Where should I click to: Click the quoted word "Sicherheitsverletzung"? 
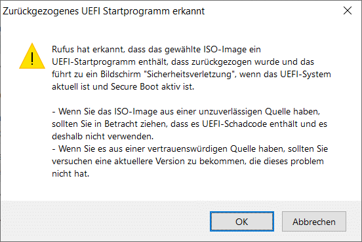pos(189,75)
